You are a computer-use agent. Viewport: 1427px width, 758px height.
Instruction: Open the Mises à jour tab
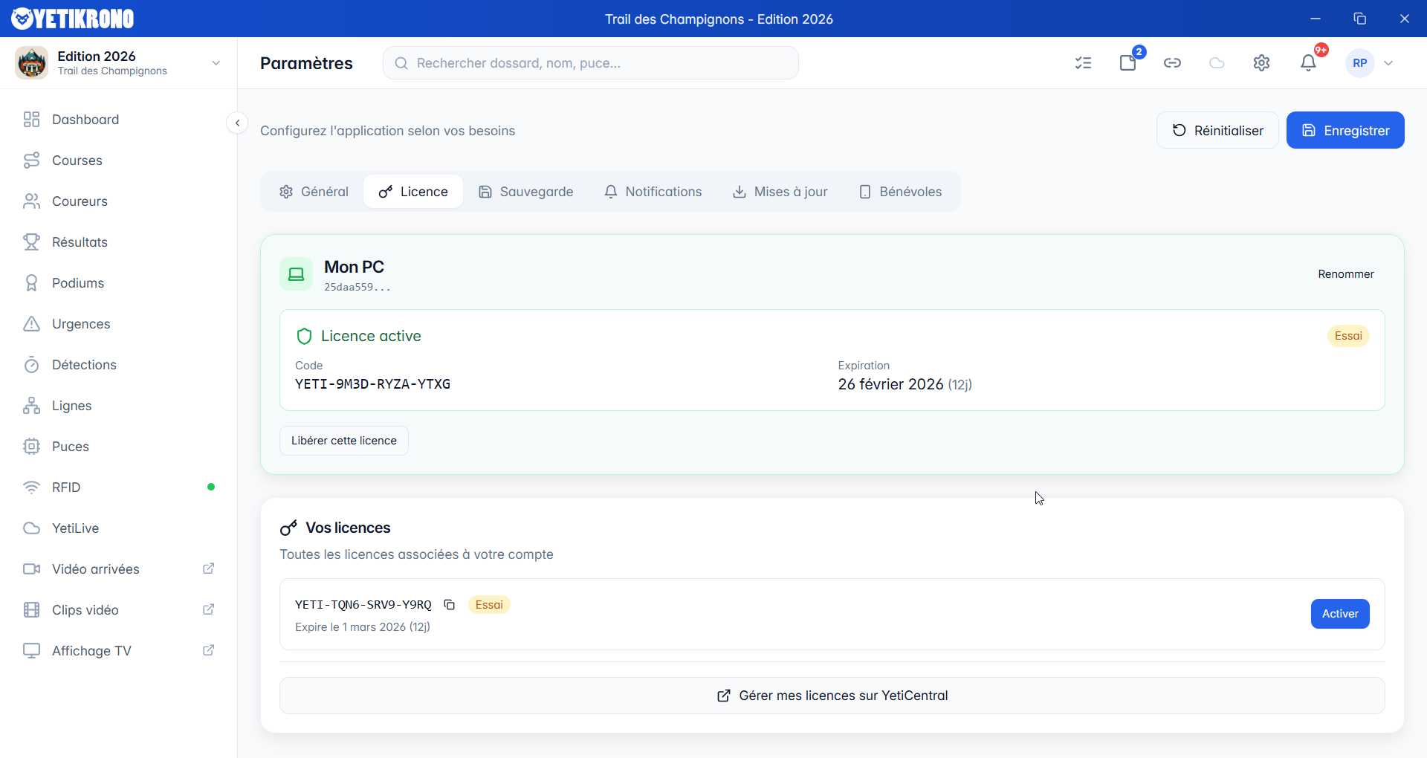tap(780, 192)
